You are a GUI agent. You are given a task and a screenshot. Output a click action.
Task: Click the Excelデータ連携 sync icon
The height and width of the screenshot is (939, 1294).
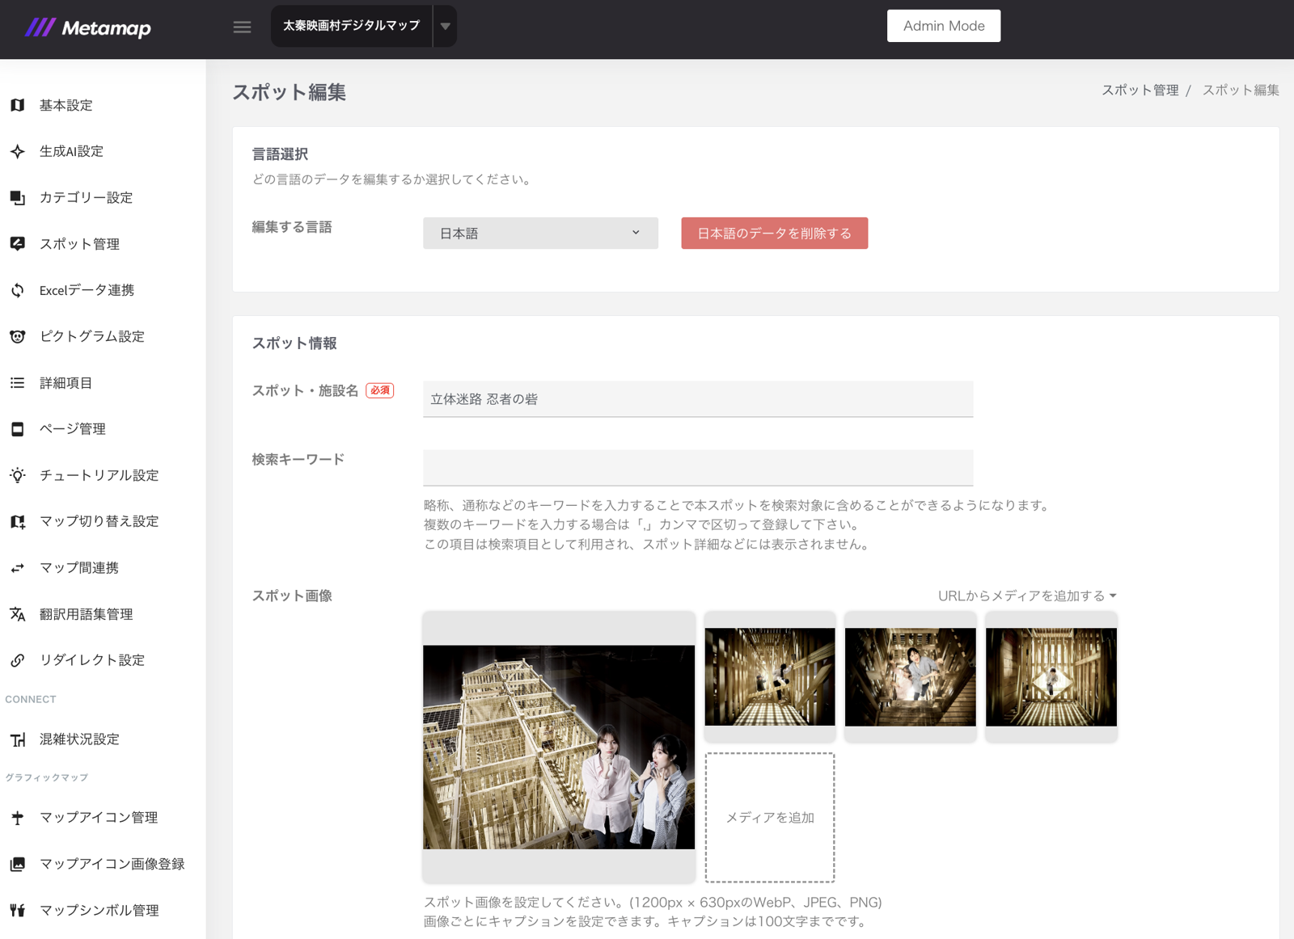click(x=18, y=290)
